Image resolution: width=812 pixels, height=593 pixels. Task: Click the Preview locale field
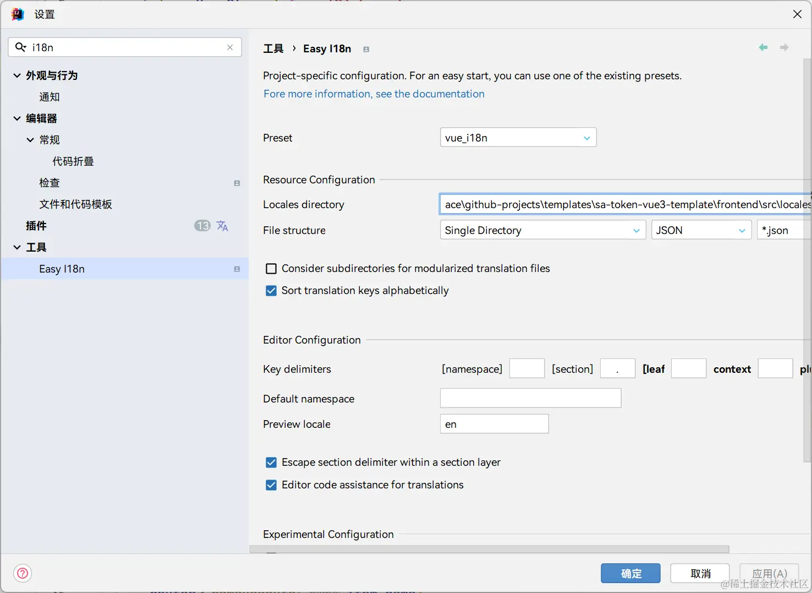[495, 424]
